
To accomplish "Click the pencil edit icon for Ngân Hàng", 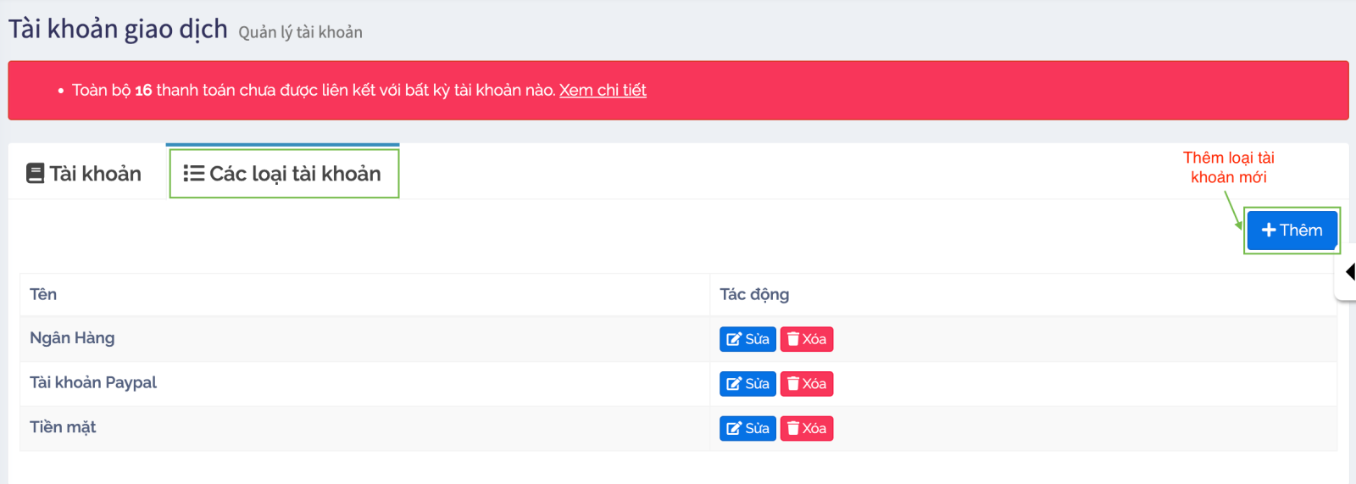I will tap(734, 339).
